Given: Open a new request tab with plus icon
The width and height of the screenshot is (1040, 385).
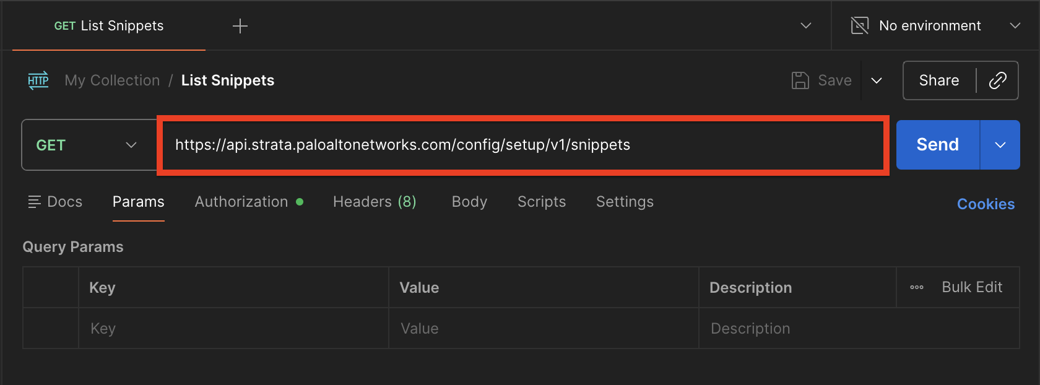Looking at the screenshot, I should [x=240, y=26].
